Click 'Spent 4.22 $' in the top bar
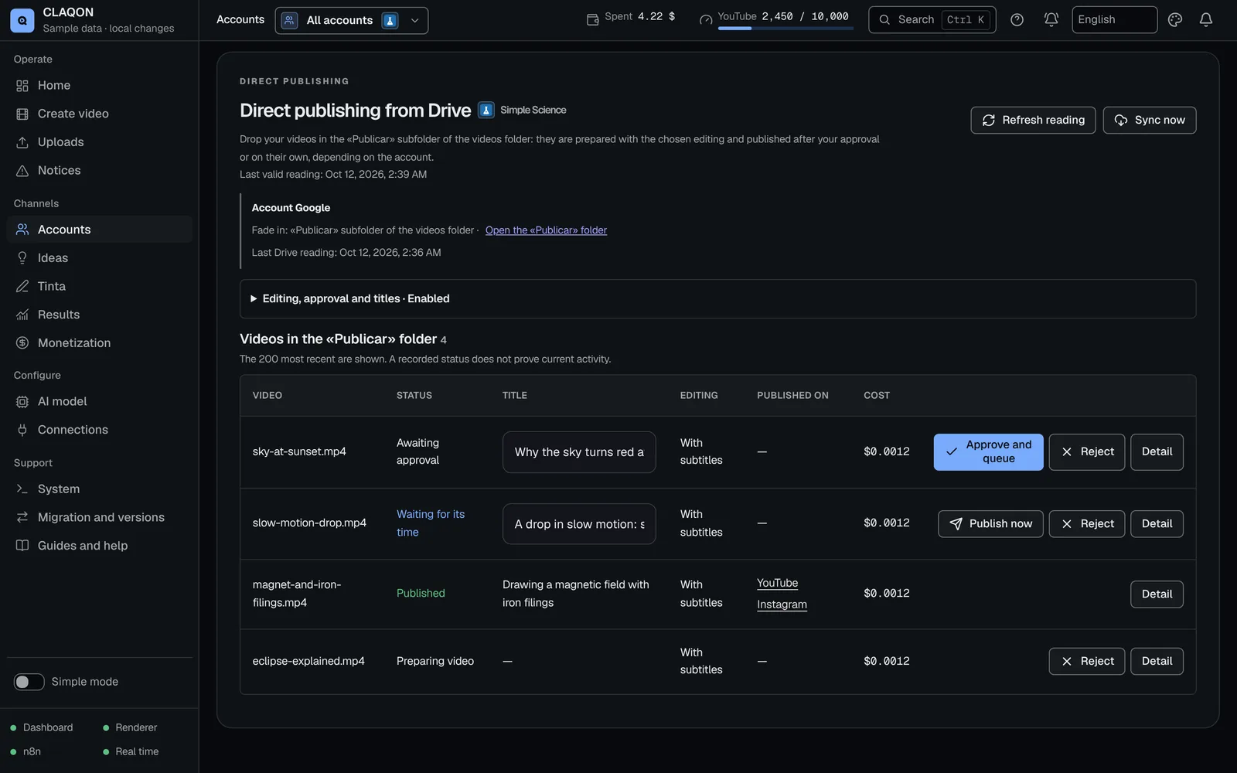The width and height of the screenshot is (1237, 773). (631, 17)
